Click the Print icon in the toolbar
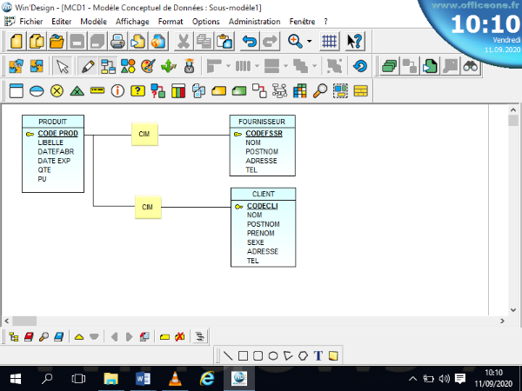522x391 pixels. (117, 41)
